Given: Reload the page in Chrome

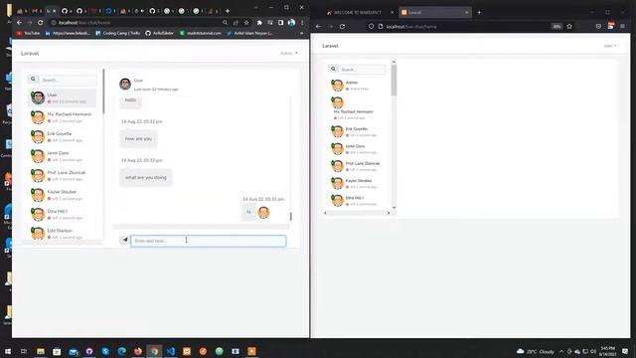Looking at the screenshot, I should (x=40, y=23).
